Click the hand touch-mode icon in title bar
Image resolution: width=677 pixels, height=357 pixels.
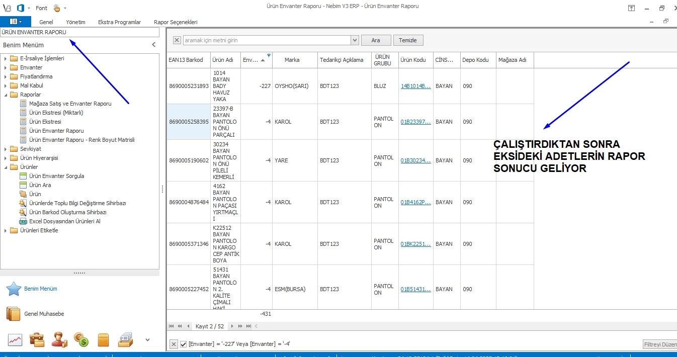pos(57,8)
